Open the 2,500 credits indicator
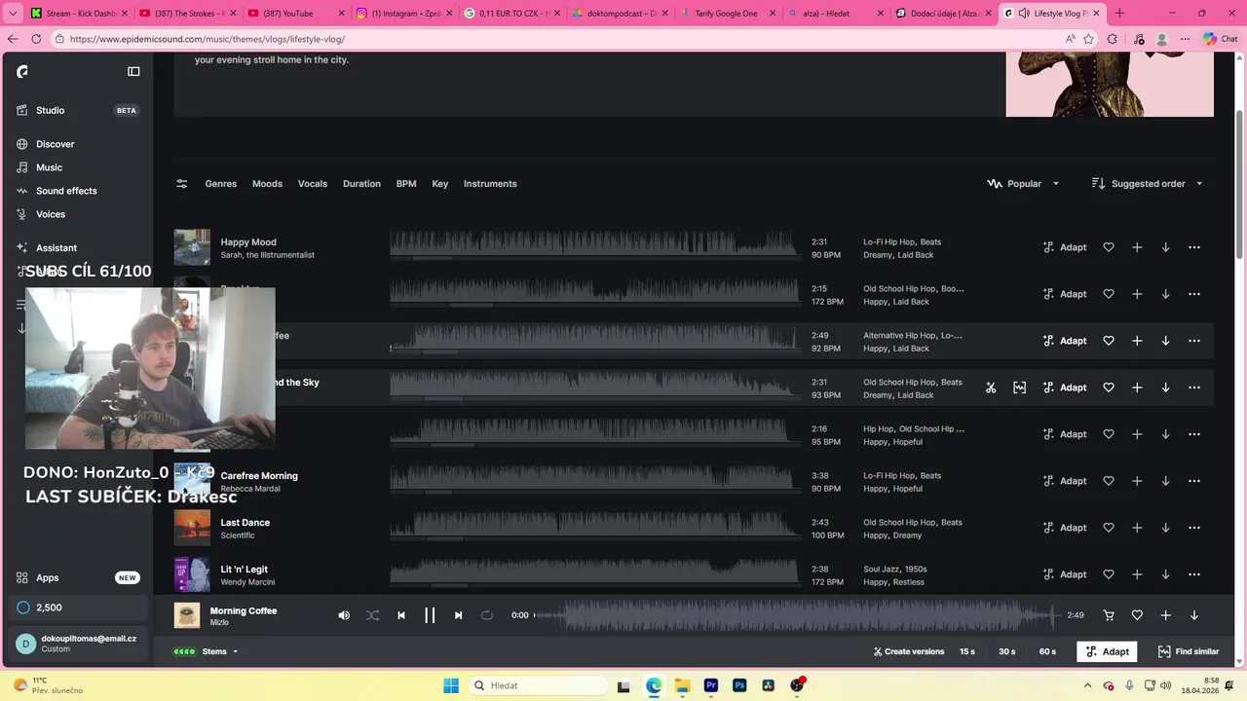 pos(78,608)
